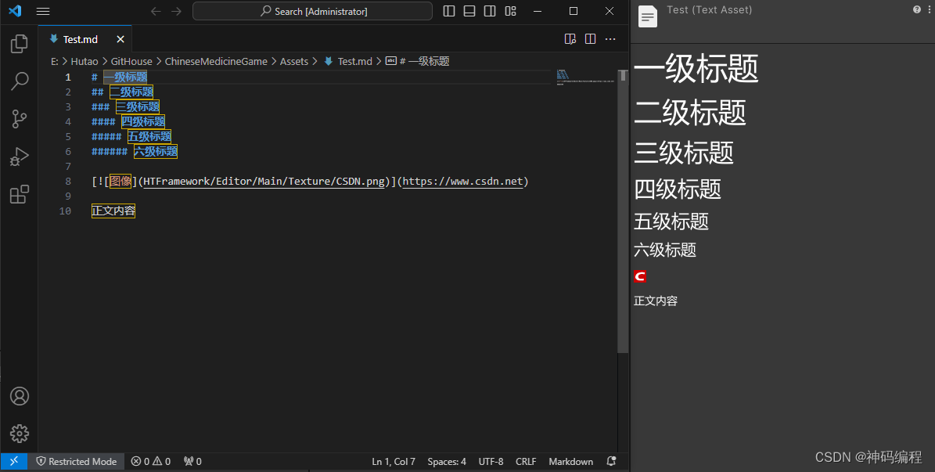Click the 图像 alt text on line 8
Screen dimensions: 935x472
click(120, 182)
